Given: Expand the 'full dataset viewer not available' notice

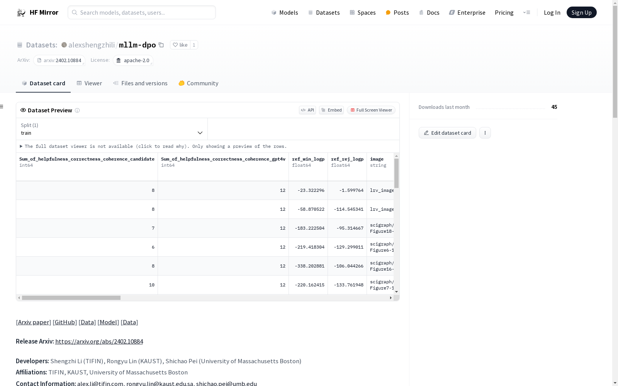Looking at the screenshot, I should 153,147.
